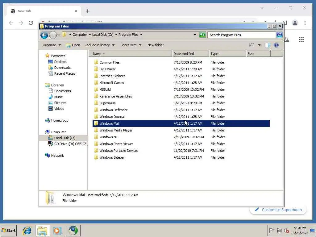
Task: Click the Windows Sidebar folder icon
Action: [x=96, y=157]
